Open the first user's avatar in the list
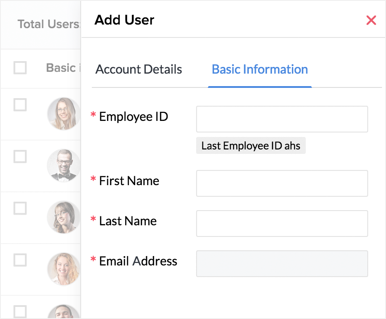 pyautogui.click(x=64, y=114)
